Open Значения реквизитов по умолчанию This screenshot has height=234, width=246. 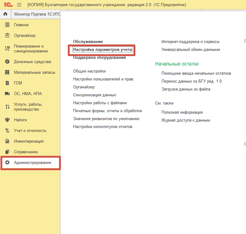(x=106, y=119)
